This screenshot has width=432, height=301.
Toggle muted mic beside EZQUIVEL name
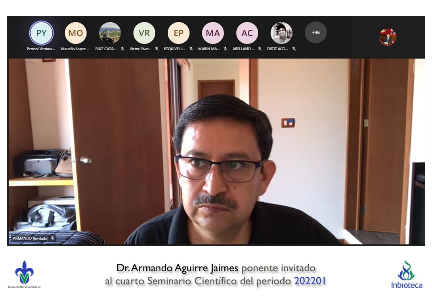coord(191,49)
